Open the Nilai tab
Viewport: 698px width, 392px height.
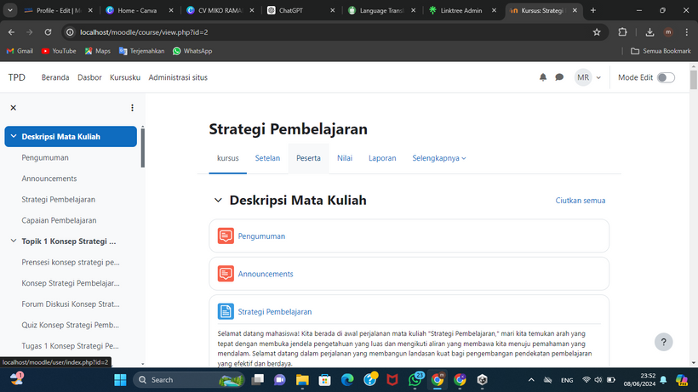345,158
